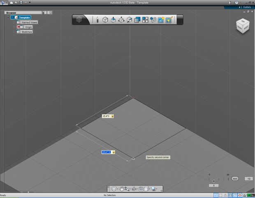Open the visual style dropdown arrow

149,189
